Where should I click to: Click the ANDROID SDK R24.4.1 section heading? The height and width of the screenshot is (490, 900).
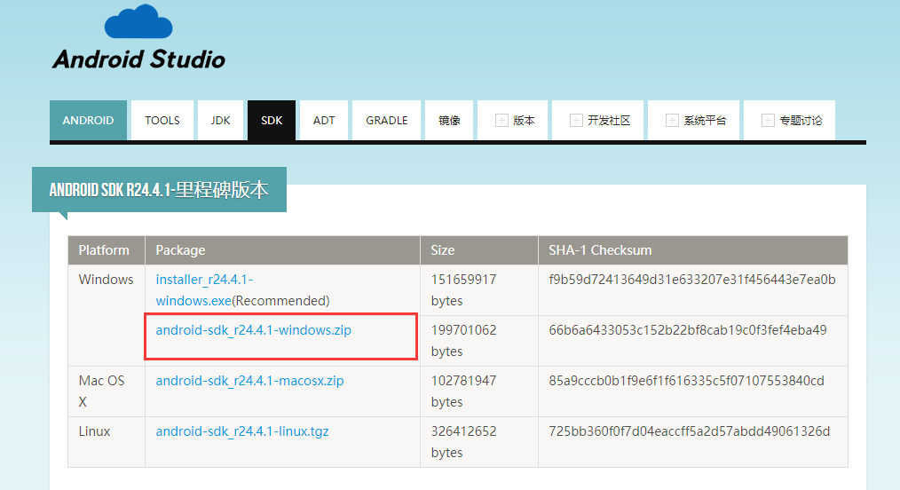click(x=159, y=189)
